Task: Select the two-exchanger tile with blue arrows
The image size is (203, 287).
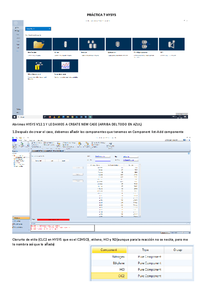Action: [x=145, y=44]
